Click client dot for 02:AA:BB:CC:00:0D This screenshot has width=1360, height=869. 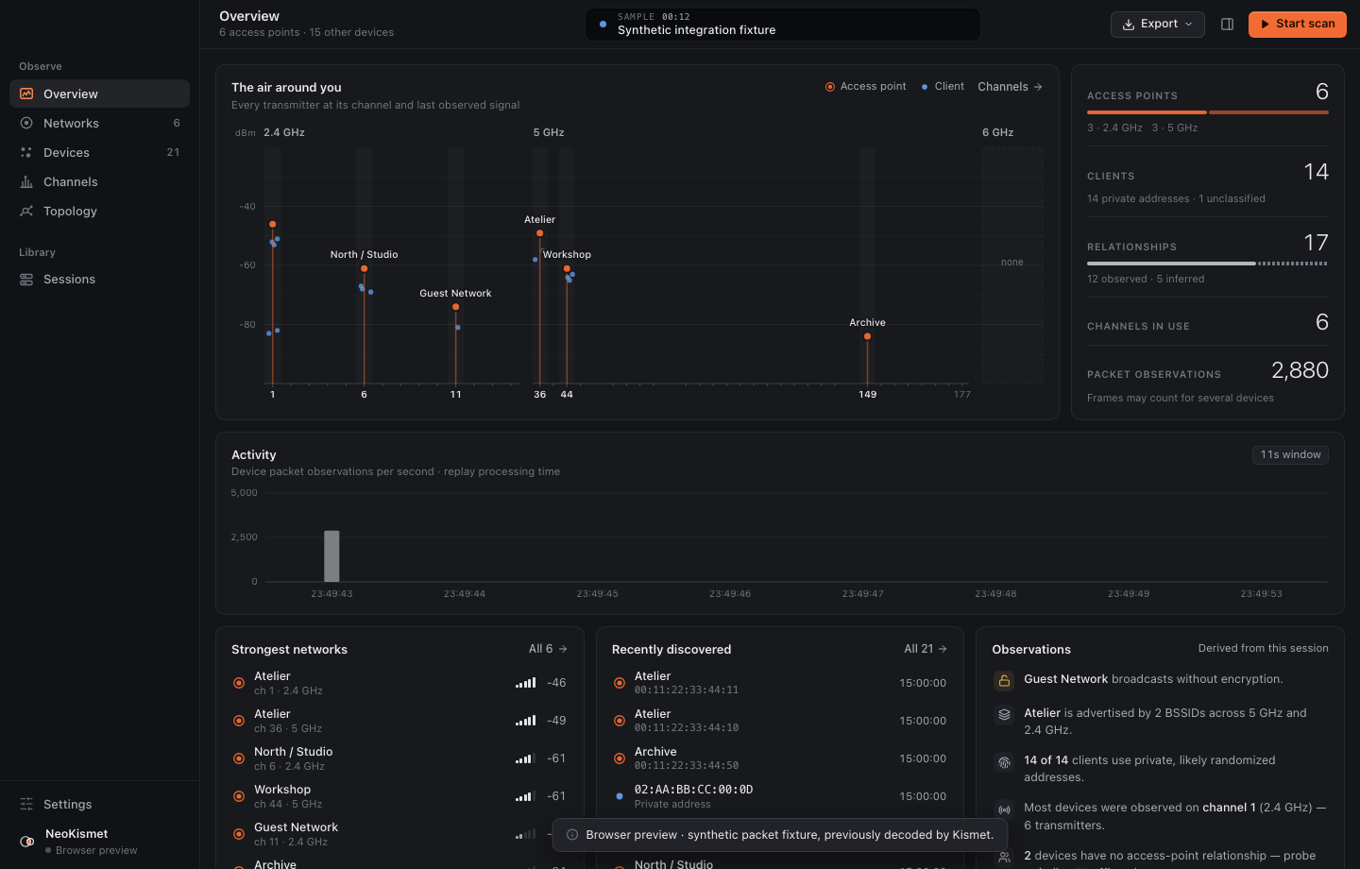click(620, 796)
